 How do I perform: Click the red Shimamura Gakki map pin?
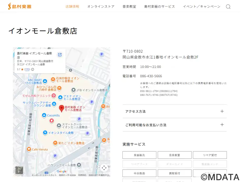61,108
